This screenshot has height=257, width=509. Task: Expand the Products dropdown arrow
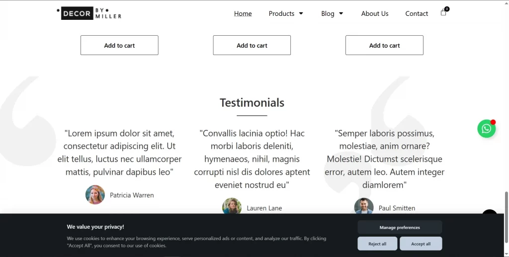301,13
